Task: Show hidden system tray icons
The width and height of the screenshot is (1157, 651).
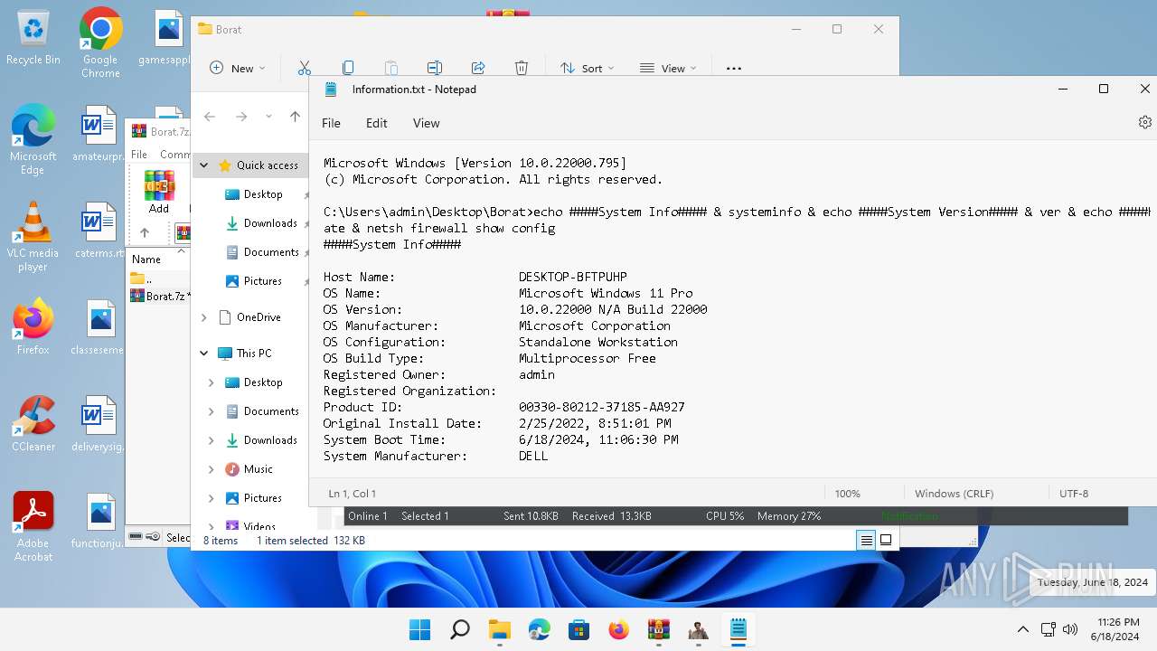Action: (1022, 629)
